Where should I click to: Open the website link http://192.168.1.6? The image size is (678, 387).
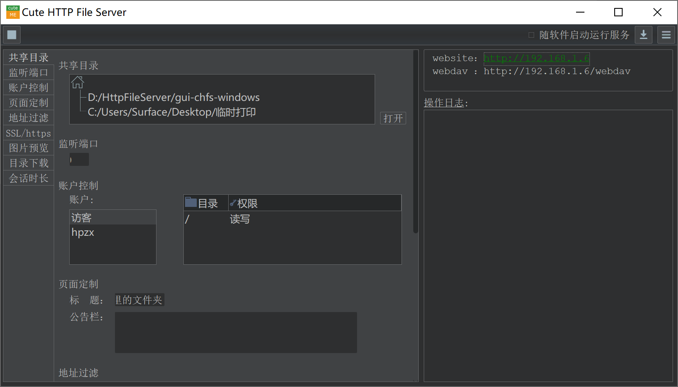tap(537, 58)
